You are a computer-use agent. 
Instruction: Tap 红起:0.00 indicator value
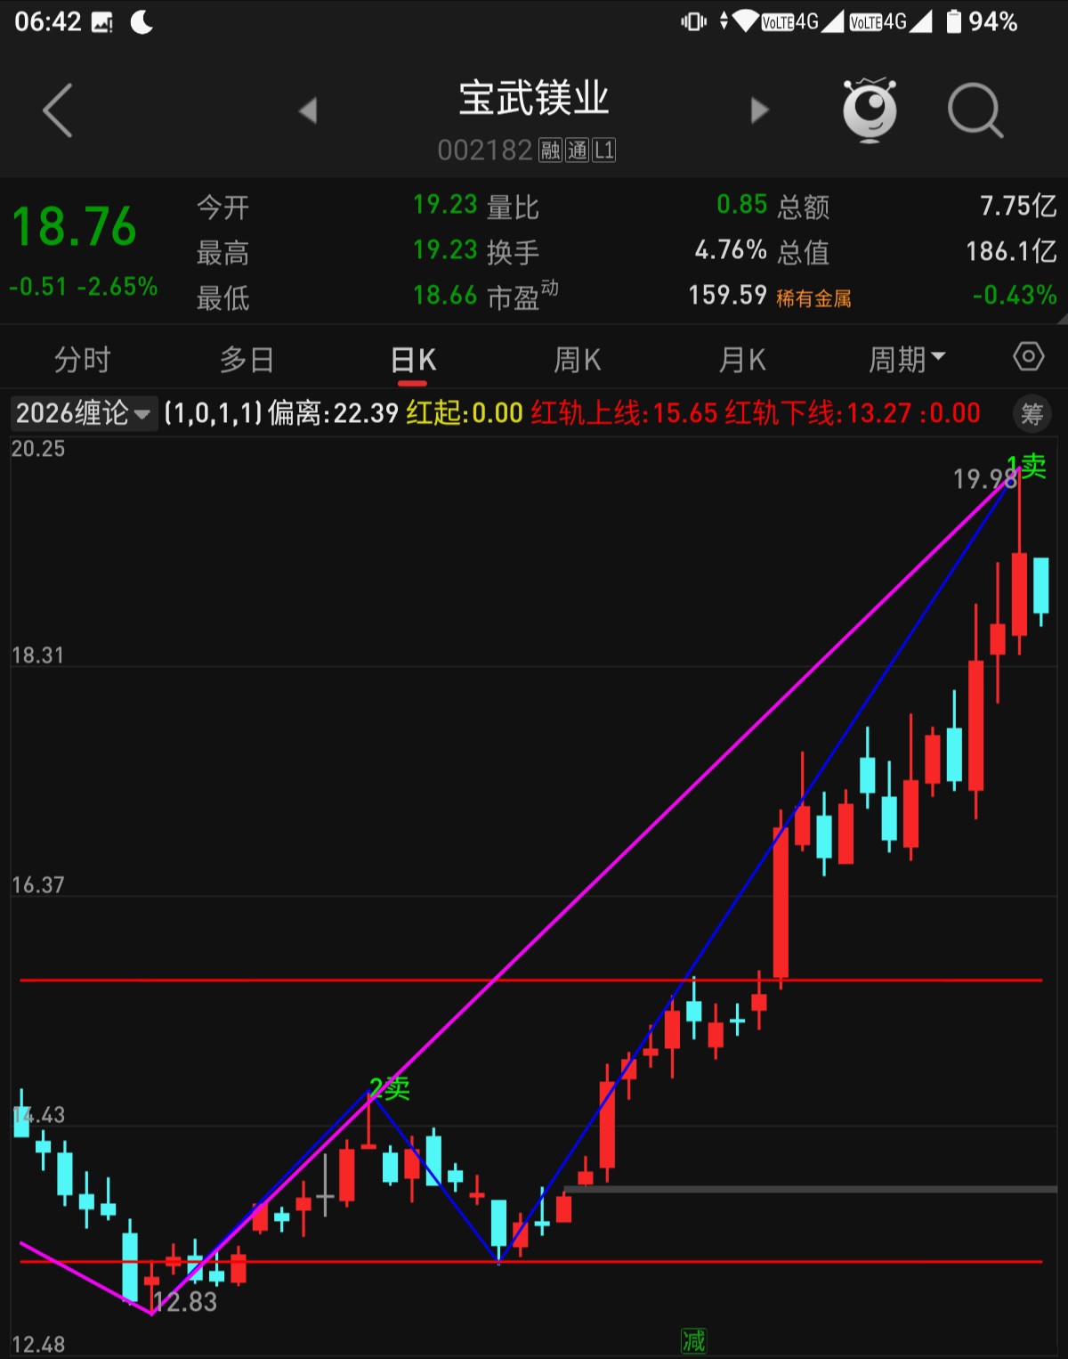click(x=465, y=413)
